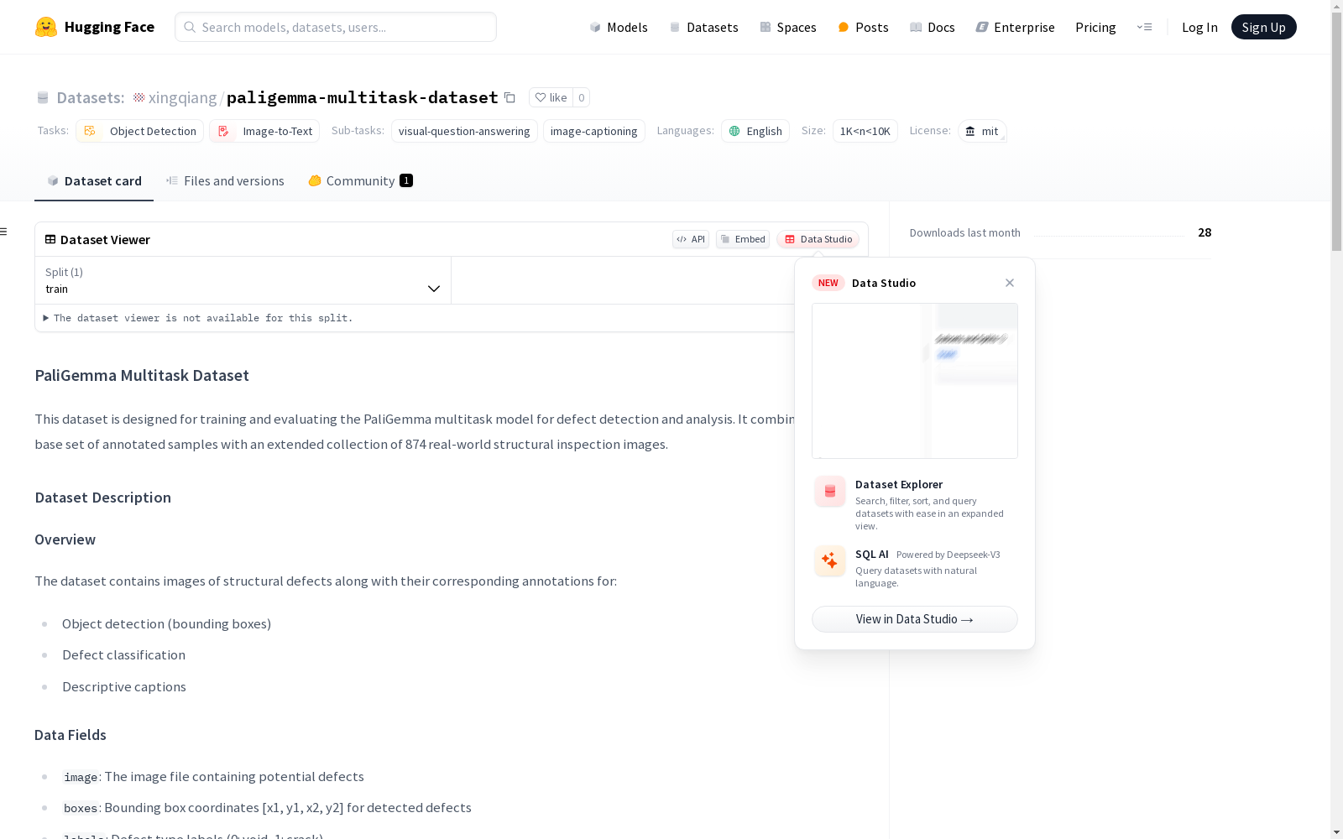Click the Overview heading
Image resolution: width=1343 pixels, height=839 pixels.
point(65,539)
